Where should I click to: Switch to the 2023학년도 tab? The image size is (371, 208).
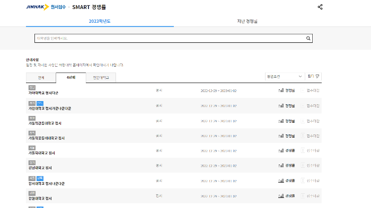100,21
